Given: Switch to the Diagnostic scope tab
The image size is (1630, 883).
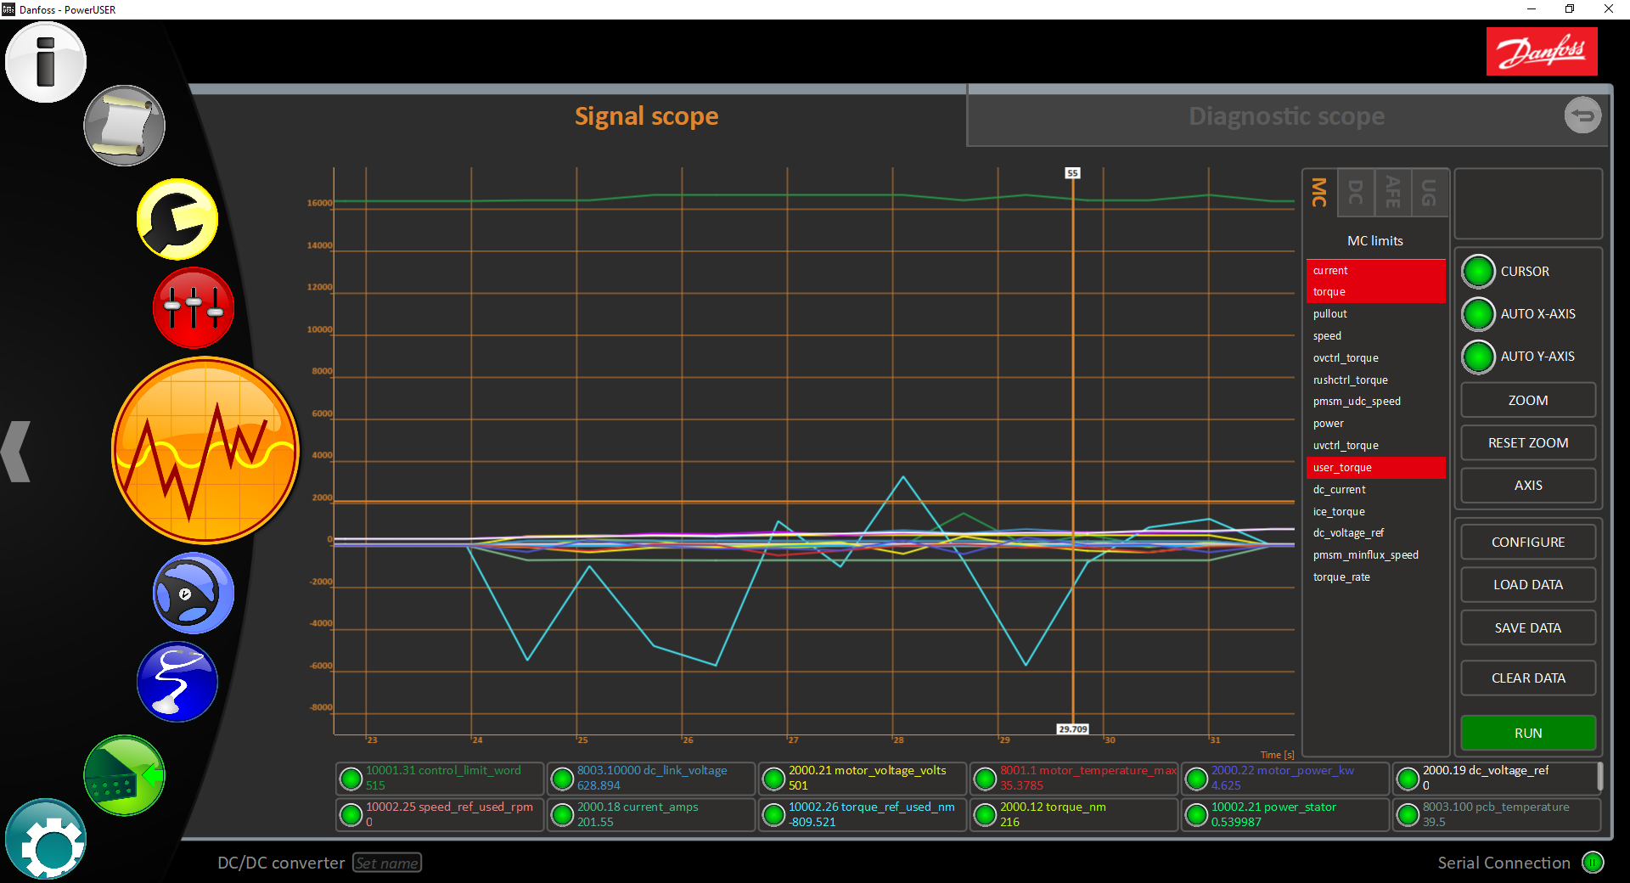Looking at the screenshot, I should tap(1286, 116).
